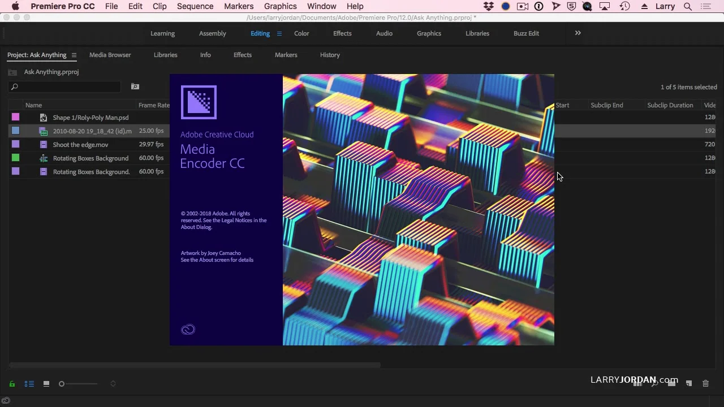This screenshot has width=724, height=407.
Task: Open Spotlight search magnifier
Action: tap(688, 6)
